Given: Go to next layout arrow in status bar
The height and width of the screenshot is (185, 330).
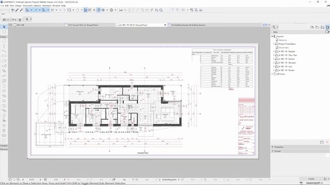Looking at the screenshot, I should tap(40, 179).
